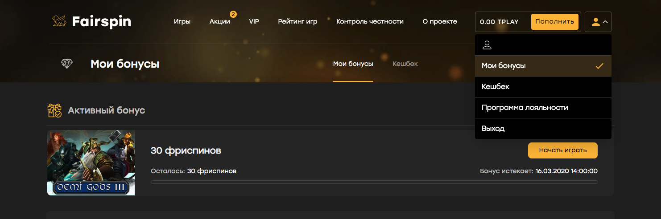661x219 pixels.
Task: Click the checkmark next to Мои бонусы
Action: 599,66
